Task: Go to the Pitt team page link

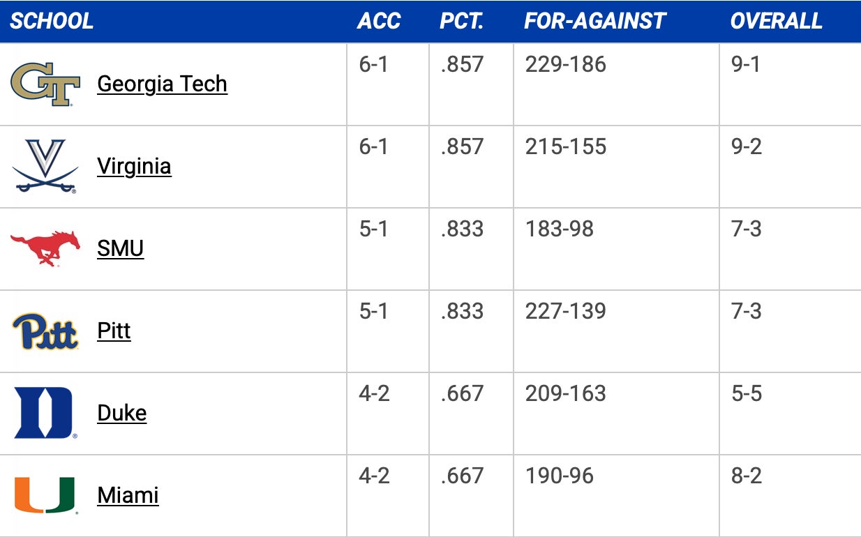Action: tap(114, 331)
